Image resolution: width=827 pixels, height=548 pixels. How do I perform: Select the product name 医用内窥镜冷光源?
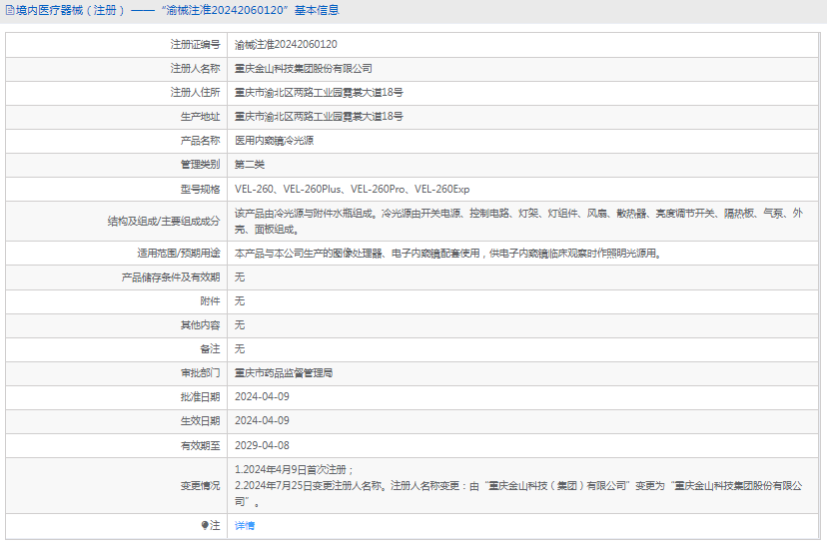pos(275,140)
